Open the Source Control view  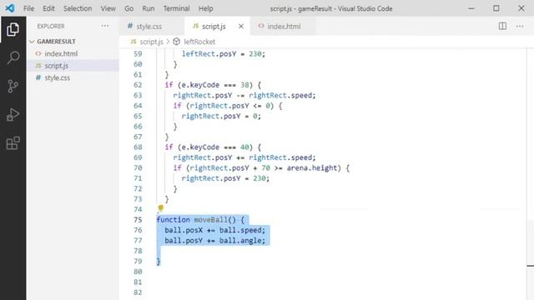(x=13, y=86)
